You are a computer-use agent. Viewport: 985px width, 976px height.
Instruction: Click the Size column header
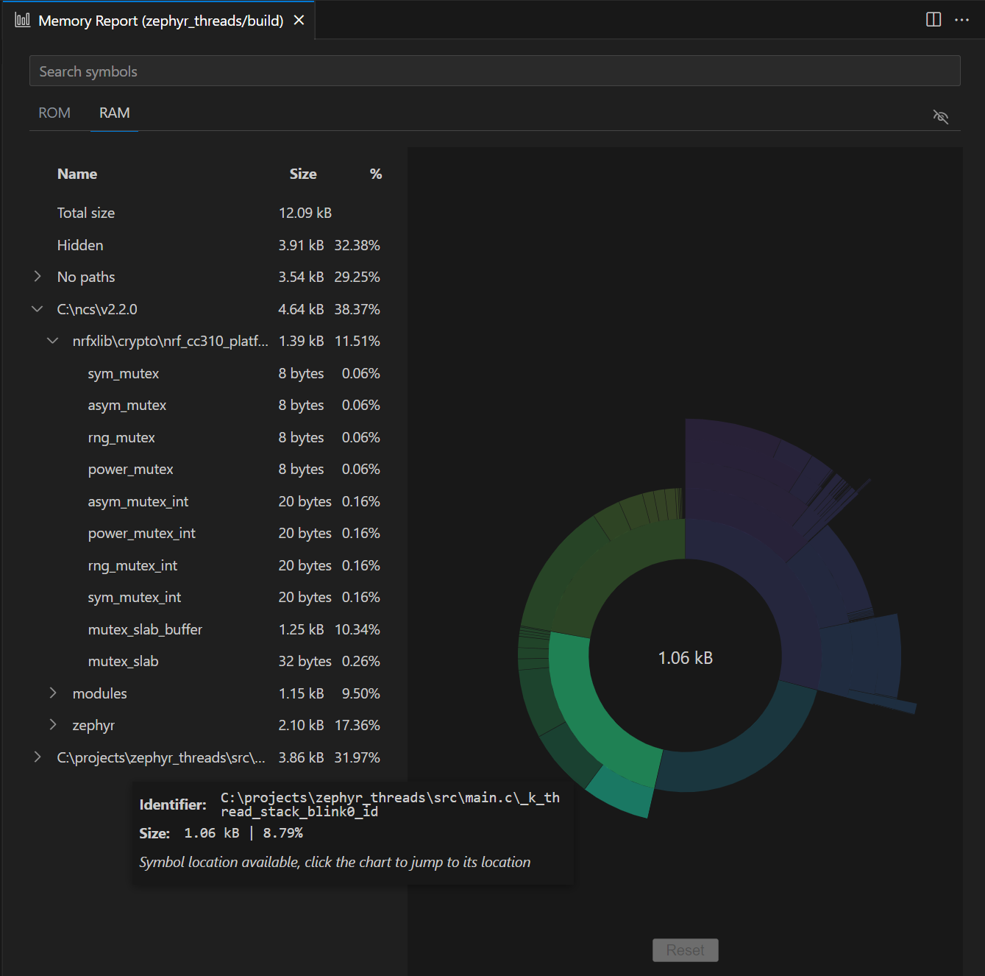[x=303, y=174]
